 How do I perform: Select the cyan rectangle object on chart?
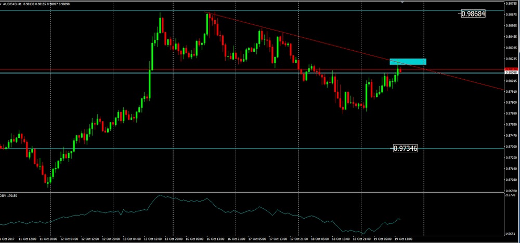(x=408, y=62)
